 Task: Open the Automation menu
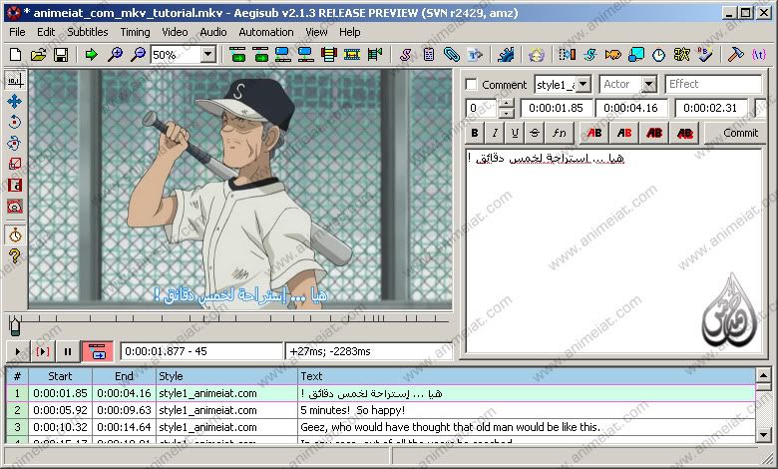(x=265, y=32)
